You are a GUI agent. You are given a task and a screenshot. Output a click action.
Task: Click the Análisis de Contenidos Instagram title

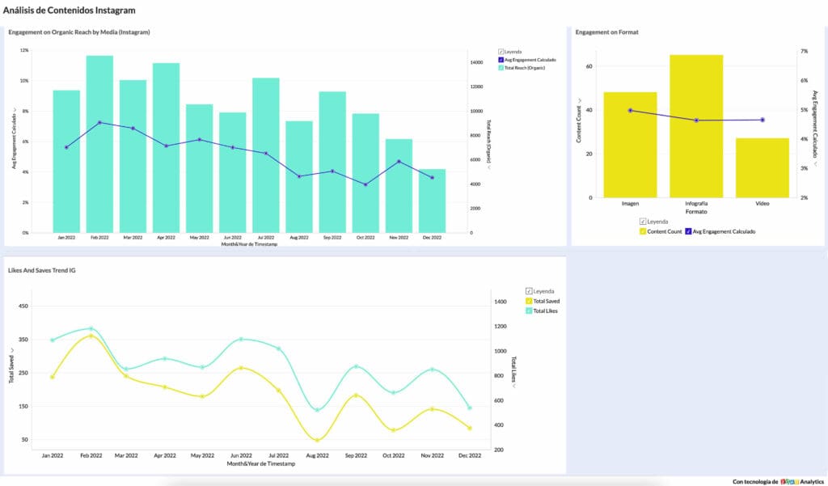click(x=71, y=10)
